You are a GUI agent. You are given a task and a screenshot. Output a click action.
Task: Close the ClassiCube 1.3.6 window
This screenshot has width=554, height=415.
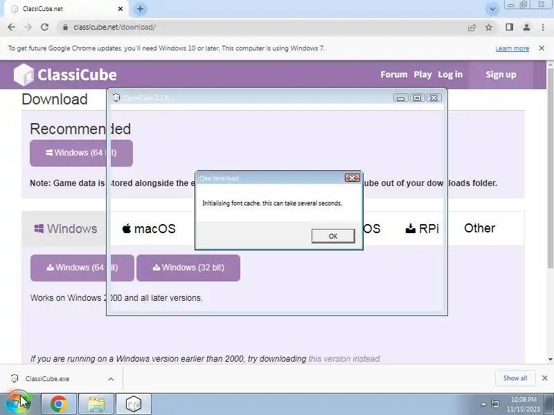(x=434, y=98)
